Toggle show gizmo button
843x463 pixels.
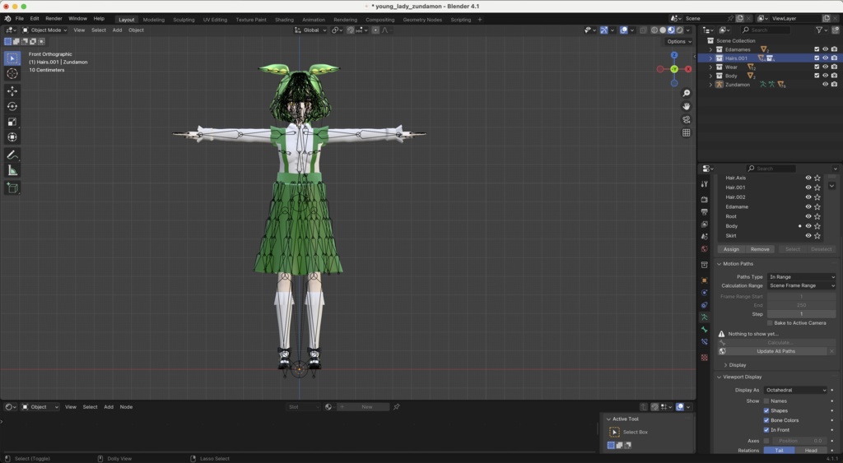coord(603,30)
